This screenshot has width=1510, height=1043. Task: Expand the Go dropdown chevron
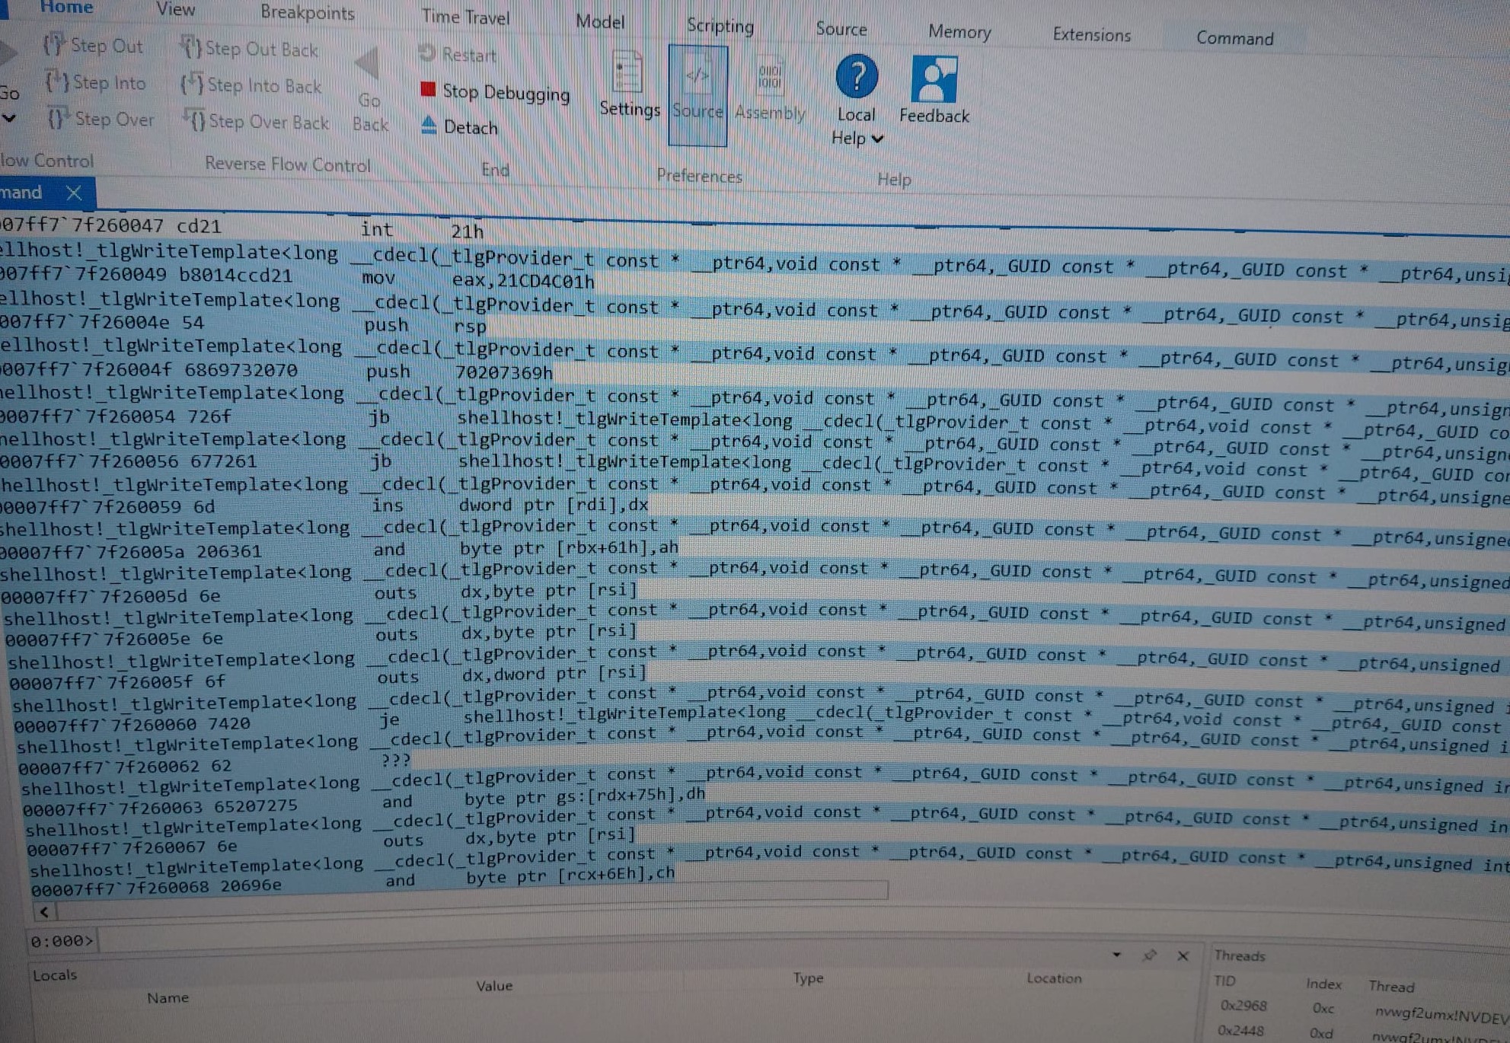[9, 119]
